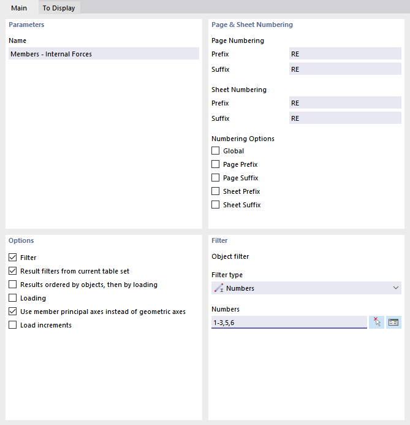Check the Global numbering option
Viewport: 410px width, 425px height.
215,151
